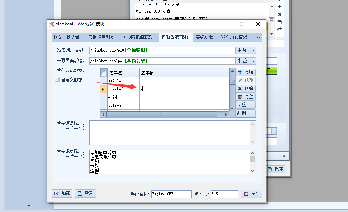
Task: Click the green button in background window
Action: 272,71
